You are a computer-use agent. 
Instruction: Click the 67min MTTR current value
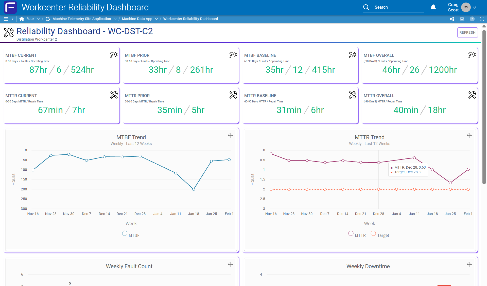coord(50,110)
